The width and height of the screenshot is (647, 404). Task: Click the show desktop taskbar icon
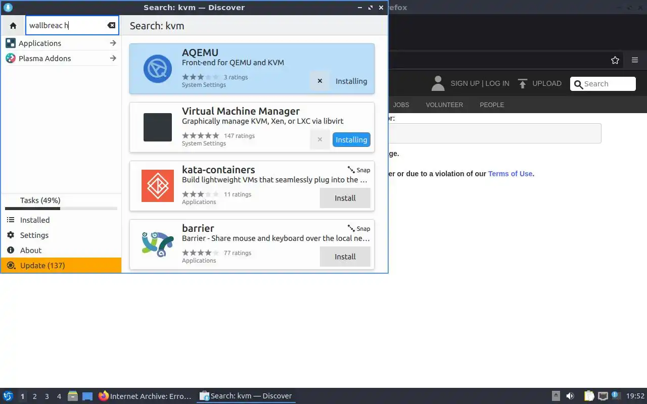pos(87,396)
